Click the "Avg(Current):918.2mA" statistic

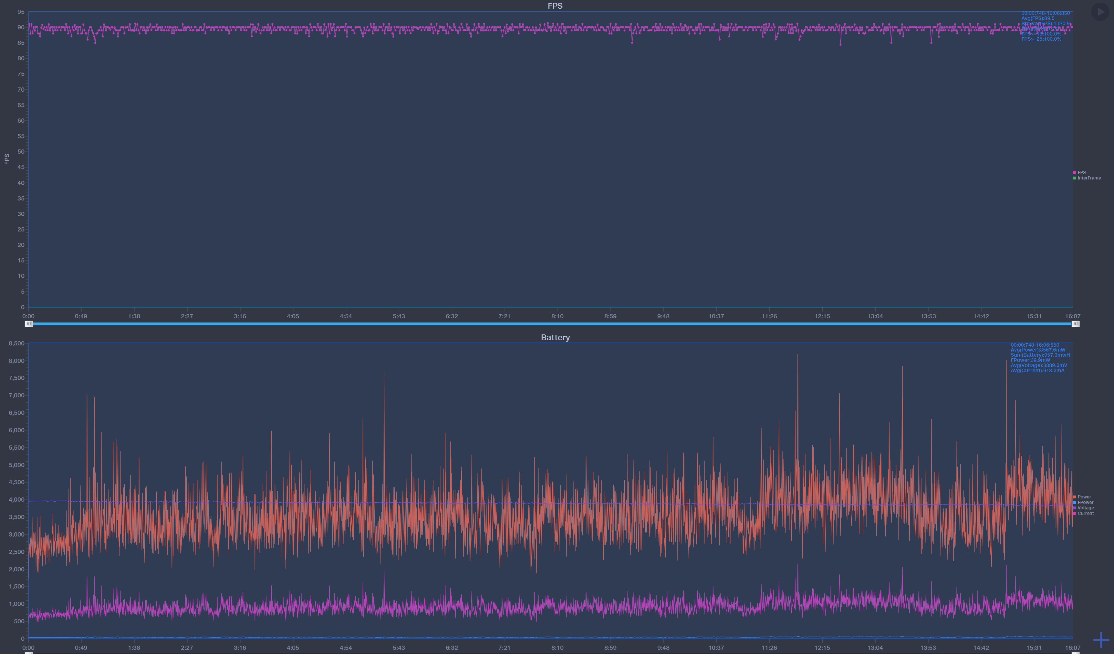pos(1037,370)
